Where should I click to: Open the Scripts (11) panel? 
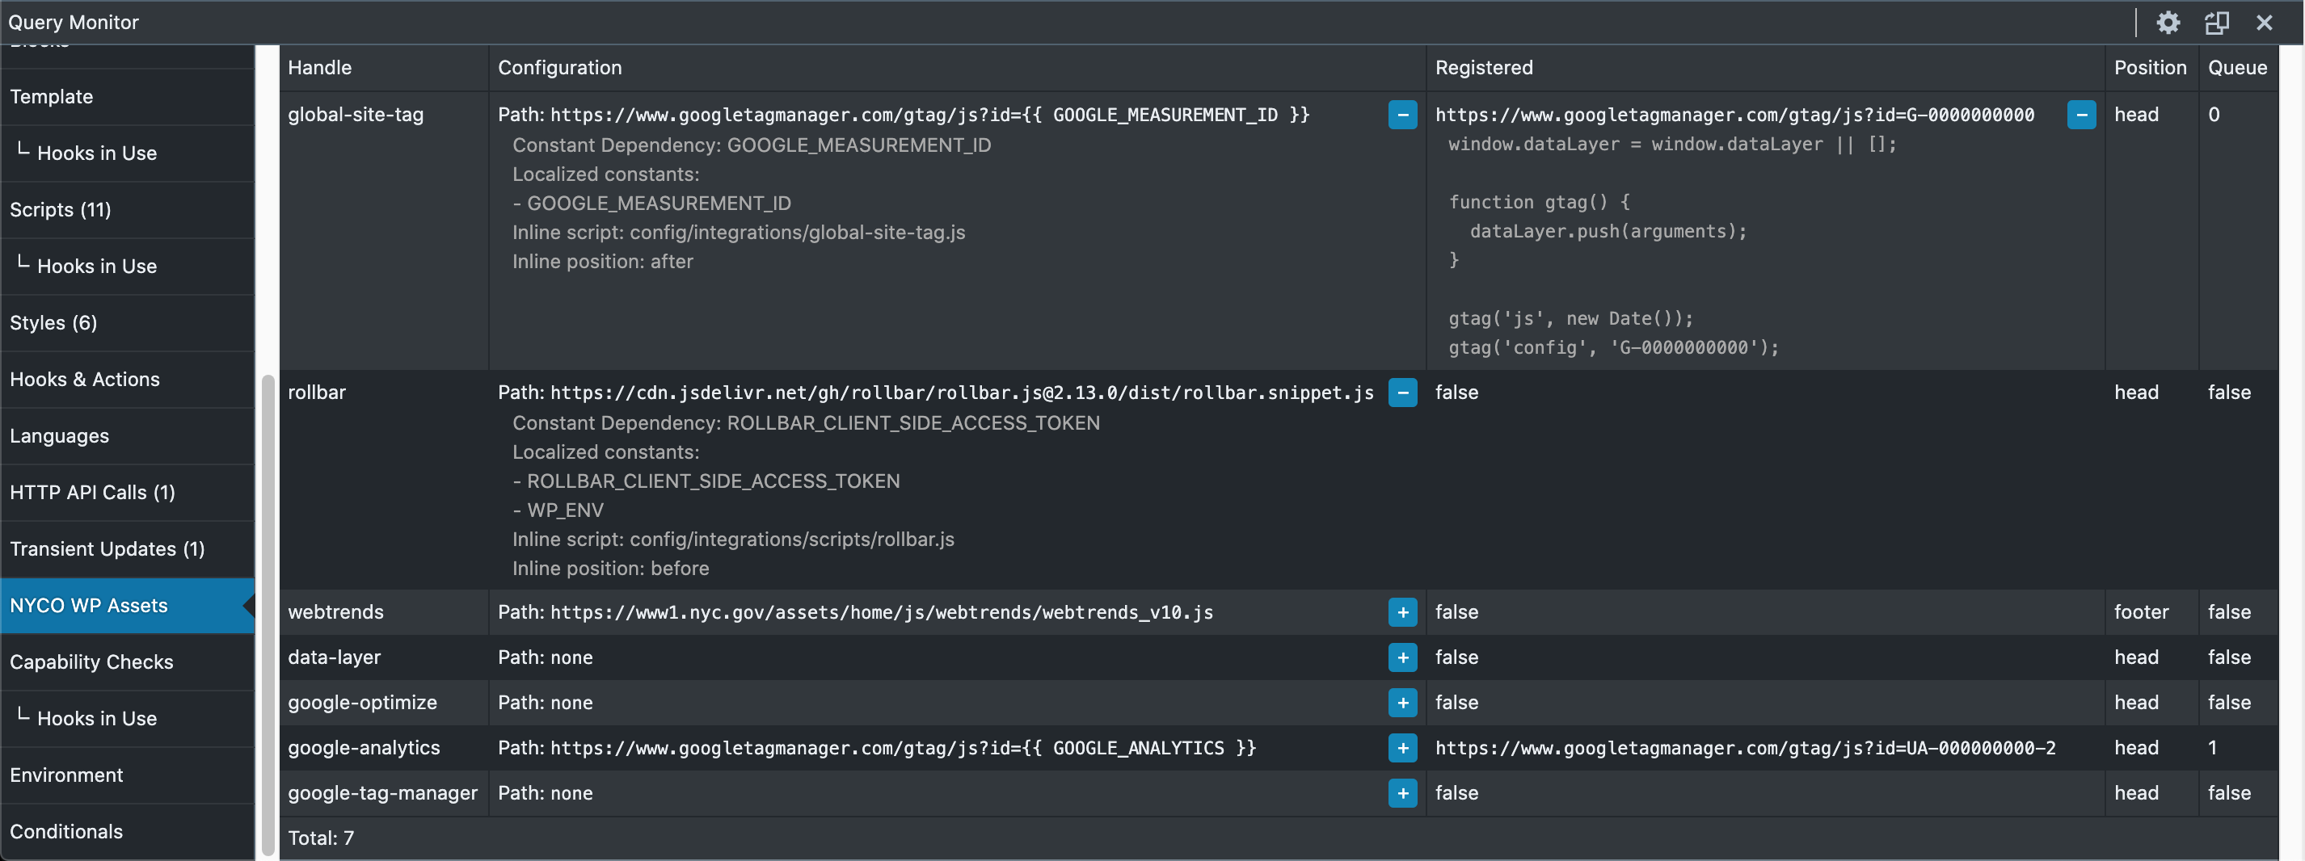point(127,209)
